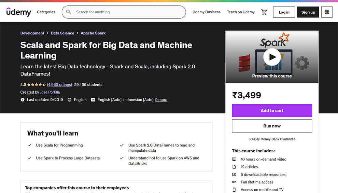Click the Buy now button
Viewport: 338px width, 193px height.
click(x=272, y=126)
